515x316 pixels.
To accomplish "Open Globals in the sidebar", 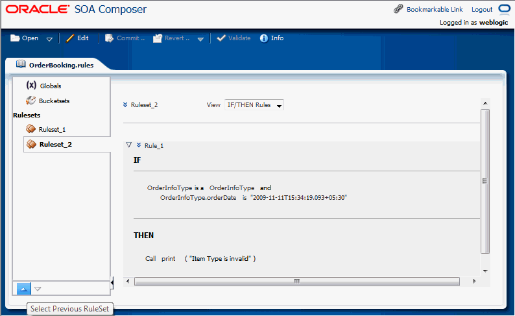I will [51, 86].
